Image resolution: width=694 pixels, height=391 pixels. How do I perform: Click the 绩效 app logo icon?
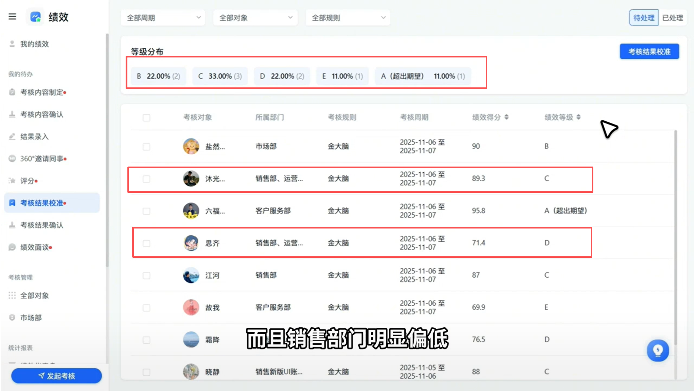point(35,17)
